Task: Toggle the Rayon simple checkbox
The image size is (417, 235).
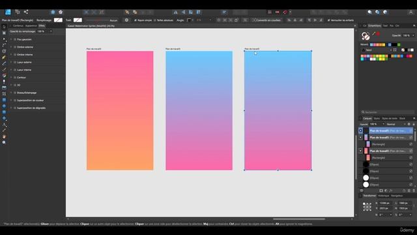Action: pos(136,20)
